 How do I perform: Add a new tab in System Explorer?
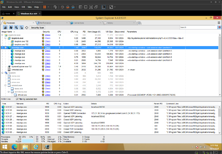139,23
